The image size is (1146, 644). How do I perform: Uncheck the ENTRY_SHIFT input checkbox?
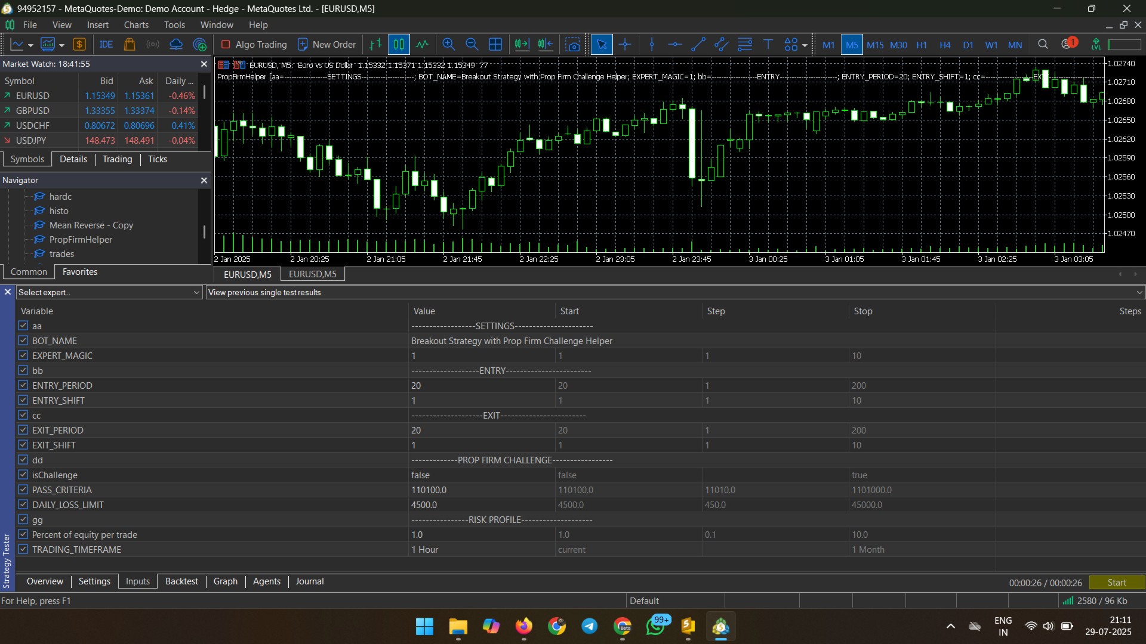click(x=23, y=400)
